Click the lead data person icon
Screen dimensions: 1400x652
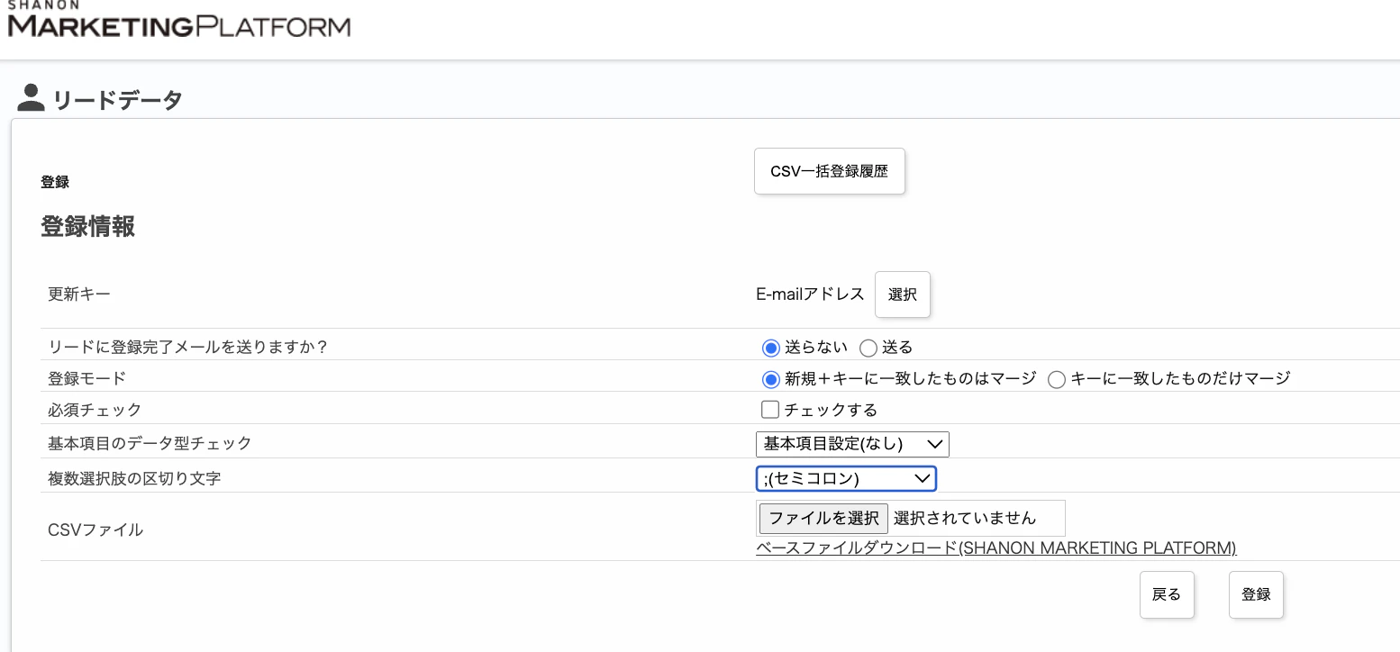click(31, 98)
